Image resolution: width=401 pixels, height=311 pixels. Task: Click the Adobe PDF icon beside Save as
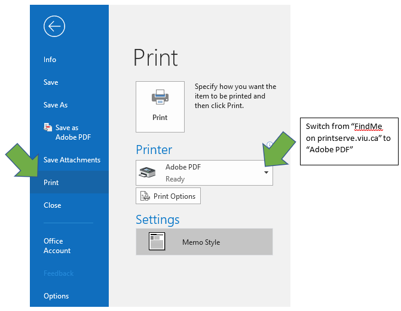(48, 127)
